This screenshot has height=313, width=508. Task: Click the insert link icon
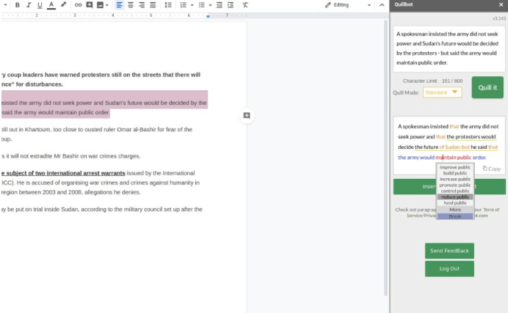pos(78,5)
